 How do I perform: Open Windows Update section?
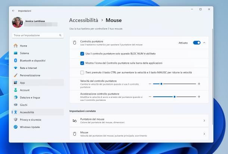tap(38, 127)
